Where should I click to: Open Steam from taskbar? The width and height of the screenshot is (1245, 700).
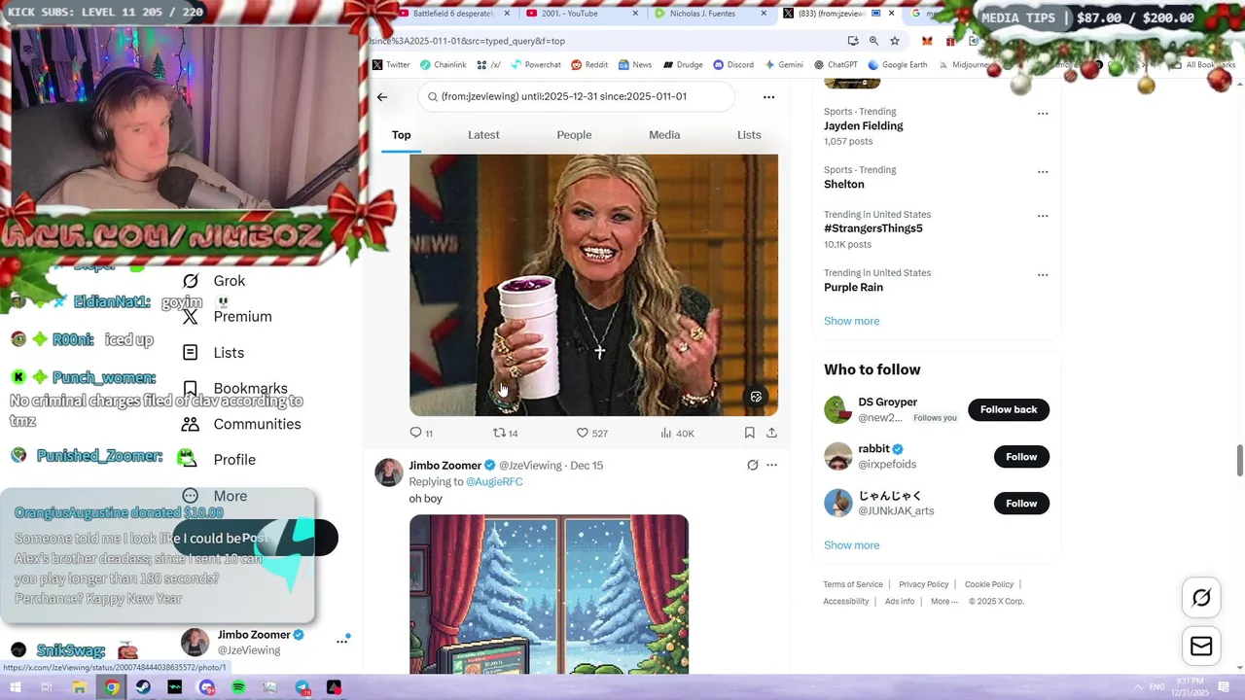[143, 687]
